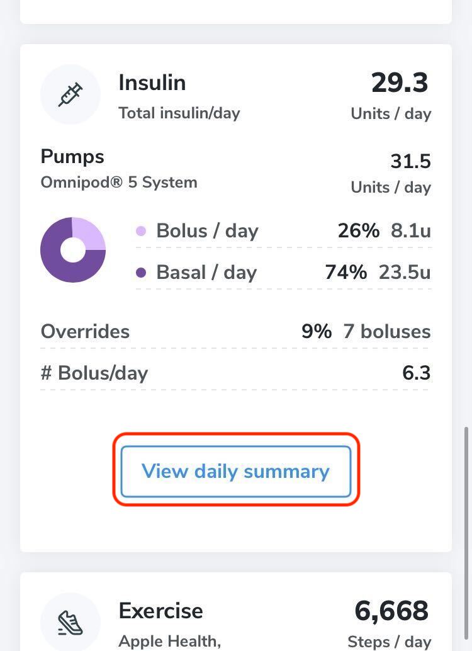472x651 pixels.
Task: Click the Exercise running shoe icon
Action: coord(70,623)
